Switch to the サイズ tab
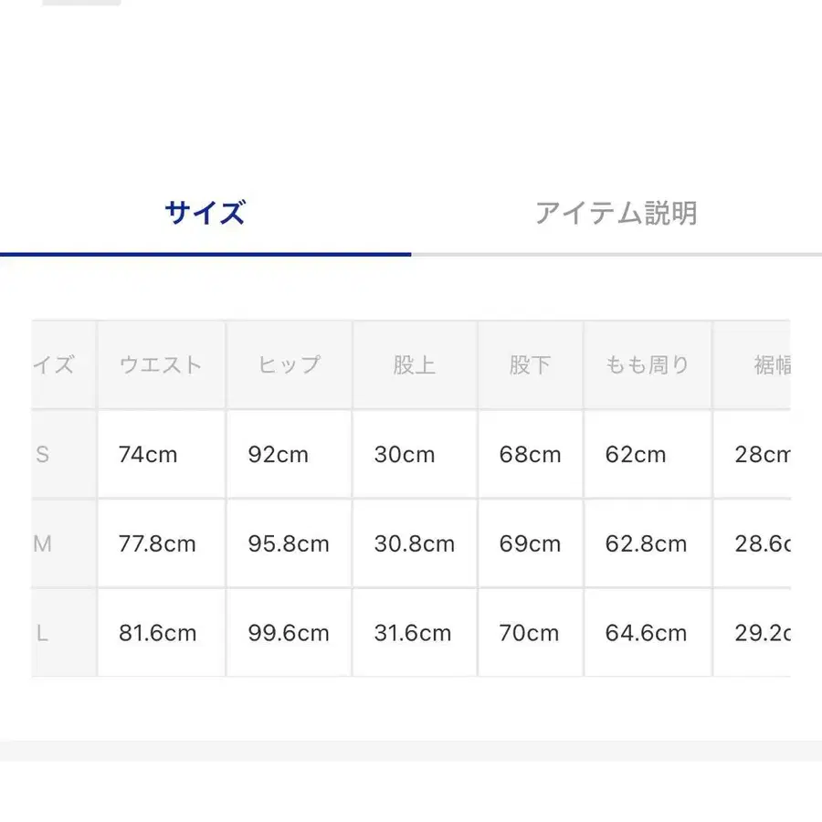 coord(205,213)
